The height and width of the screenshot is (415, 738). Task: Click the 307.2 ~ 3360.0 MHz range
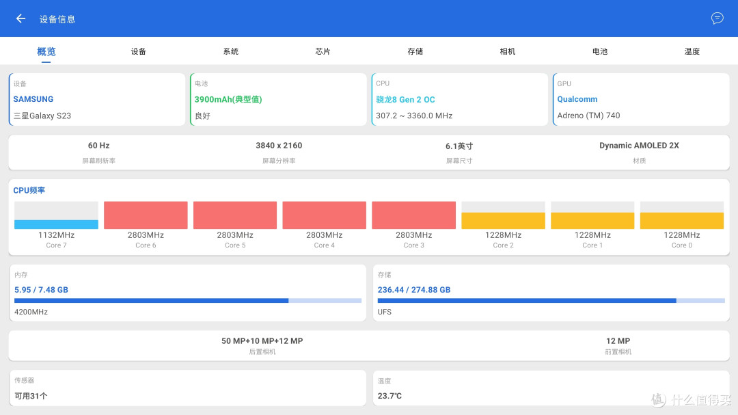click(x=414, y=116)
